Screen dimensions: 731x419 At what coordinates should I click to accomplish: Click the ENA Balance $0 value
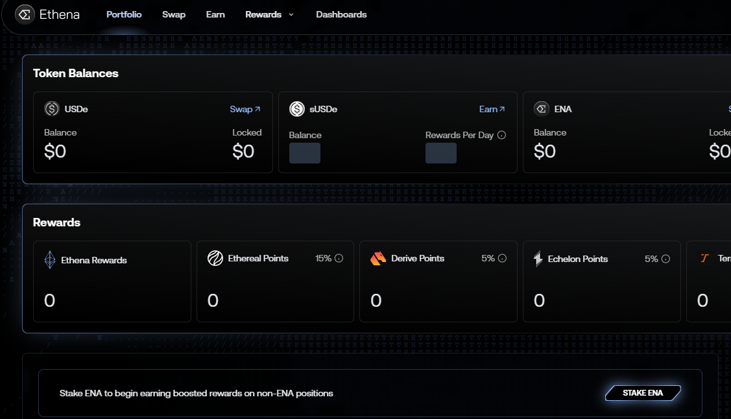pyautogui.click(x=545, y=152)
